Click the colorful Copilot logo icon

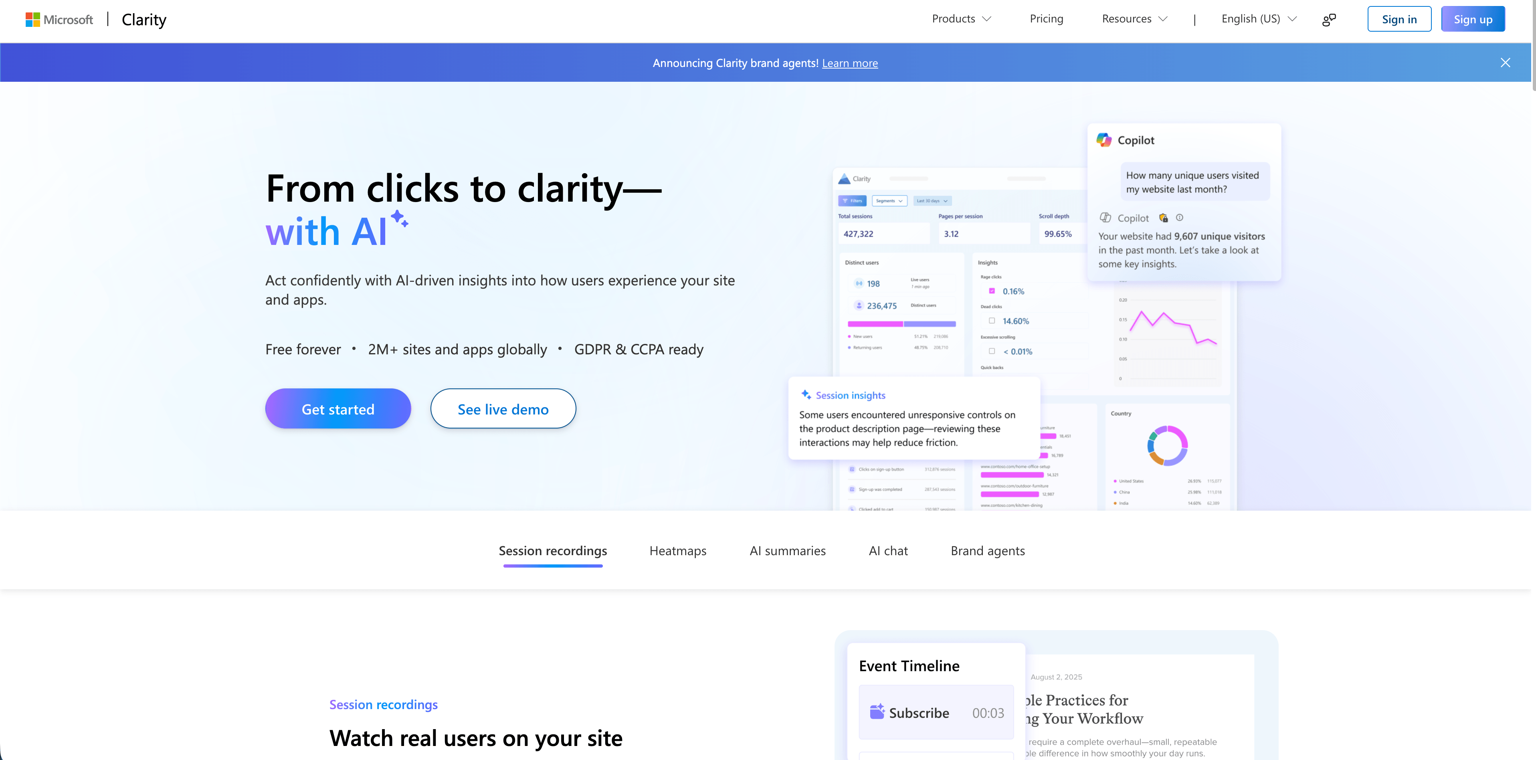[1104, 140]
